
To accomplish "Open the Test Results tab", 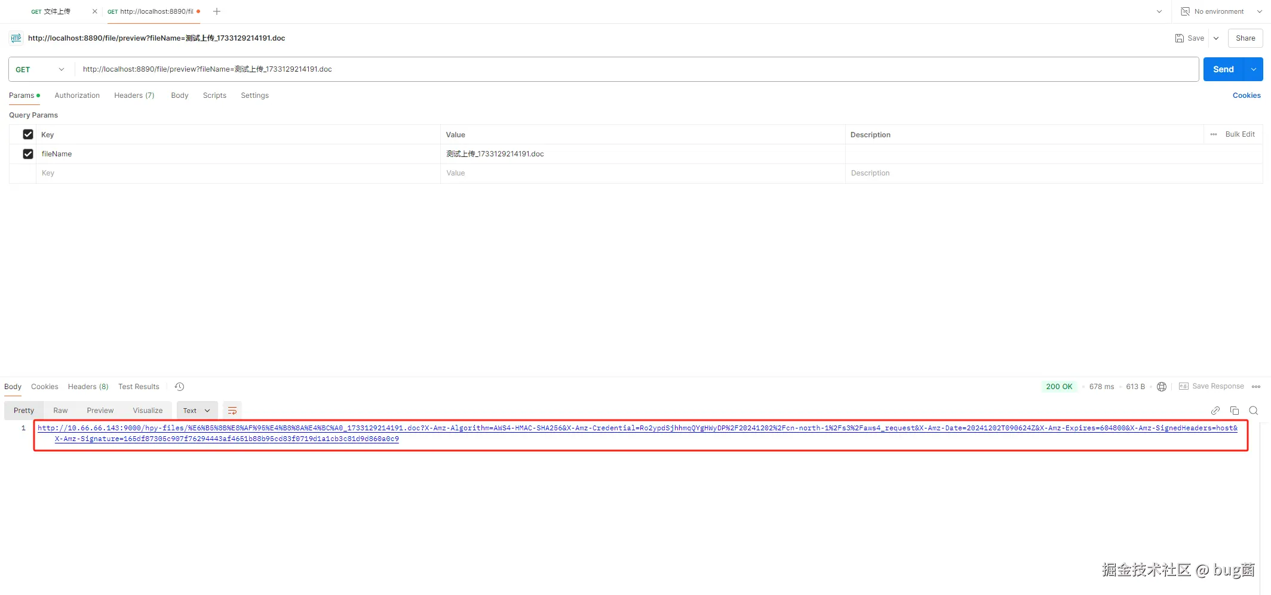I will click(139, 387).
